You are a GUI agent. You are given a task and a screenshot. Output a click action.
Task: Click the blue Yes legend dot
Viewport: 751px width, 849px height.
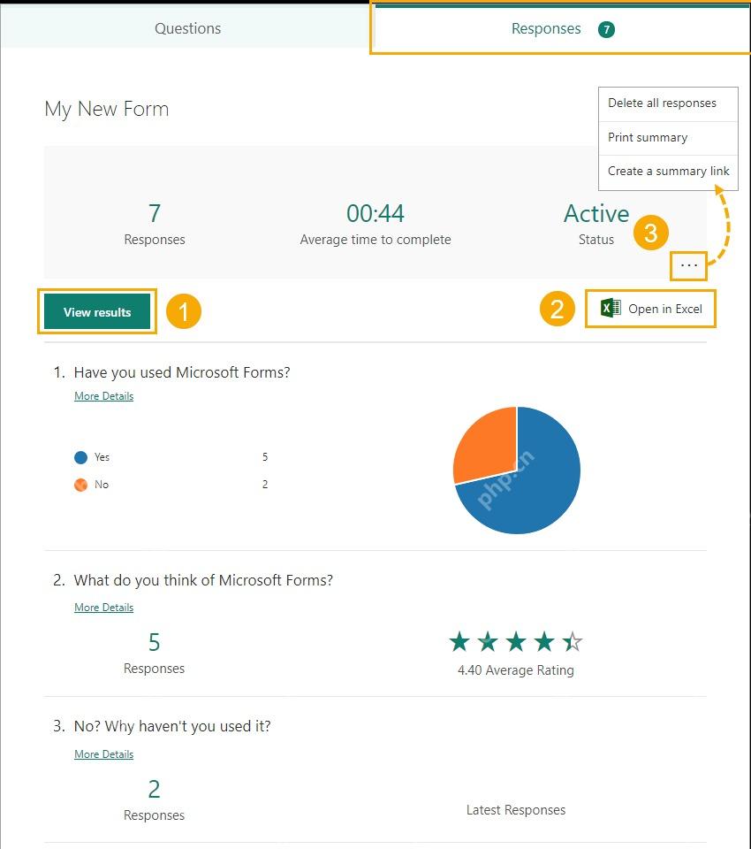point(80,457)
